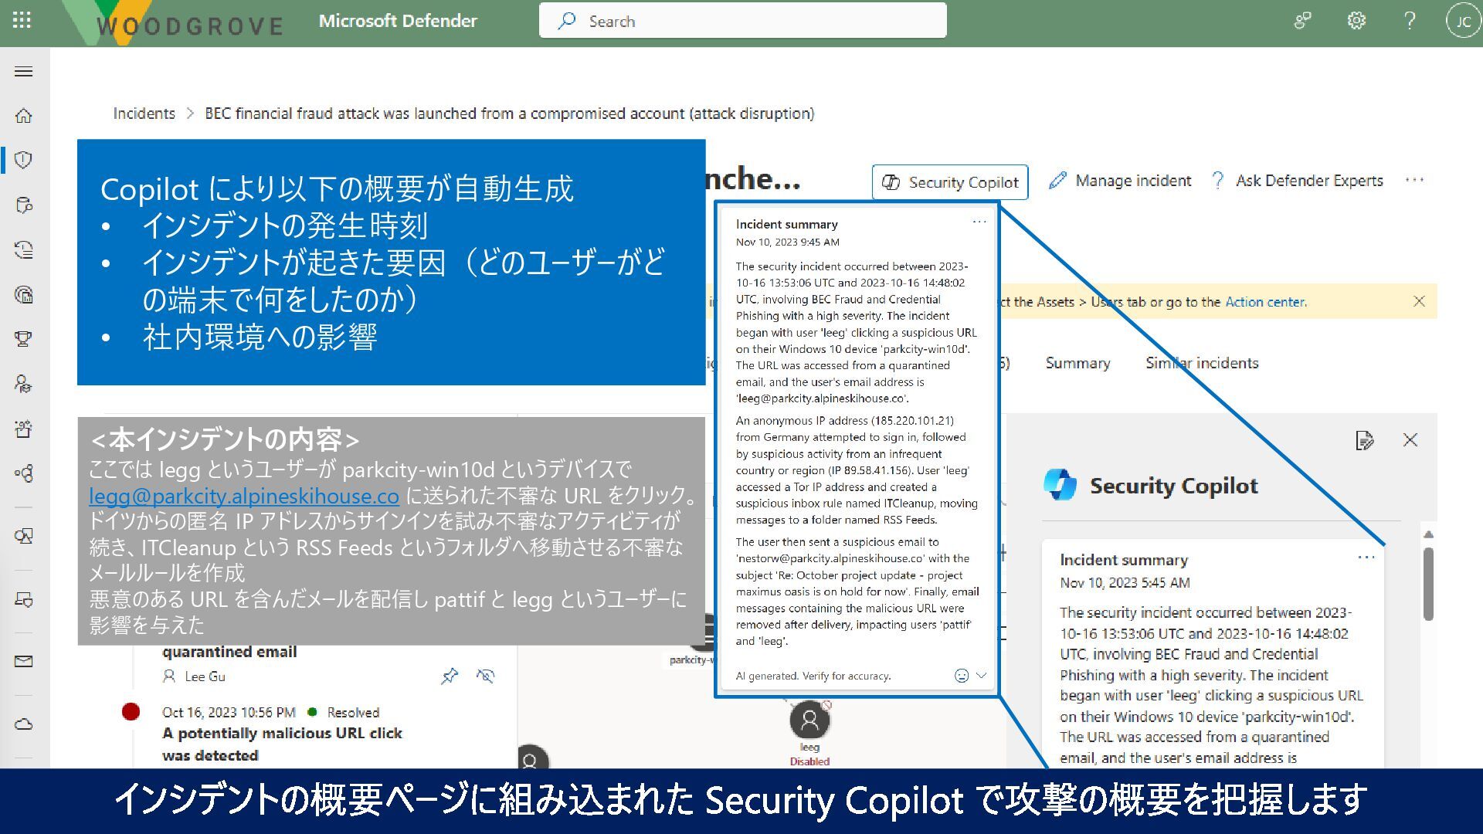Screen dimensions: 1483x834
Task: Switch to the Summary tab
Action: (x=1077, y=363)
